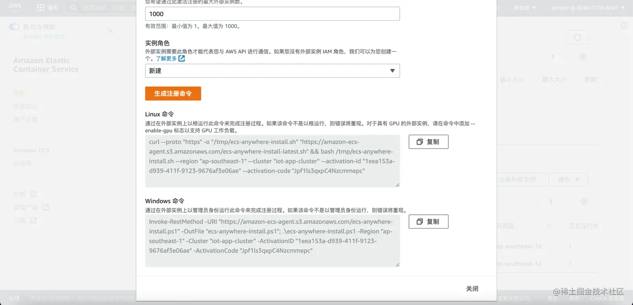Image resolution: width=633 pixels, height=305 pixels.
Task: Click the ap-southeast-1b row
Action: pyautogui.click(x=547, y=246)
